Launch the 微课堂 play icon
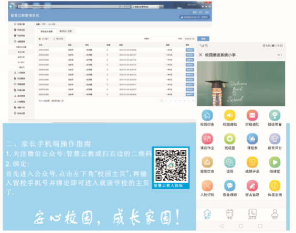Viewport: 296px width, 233px height. (x=274, y=162)
